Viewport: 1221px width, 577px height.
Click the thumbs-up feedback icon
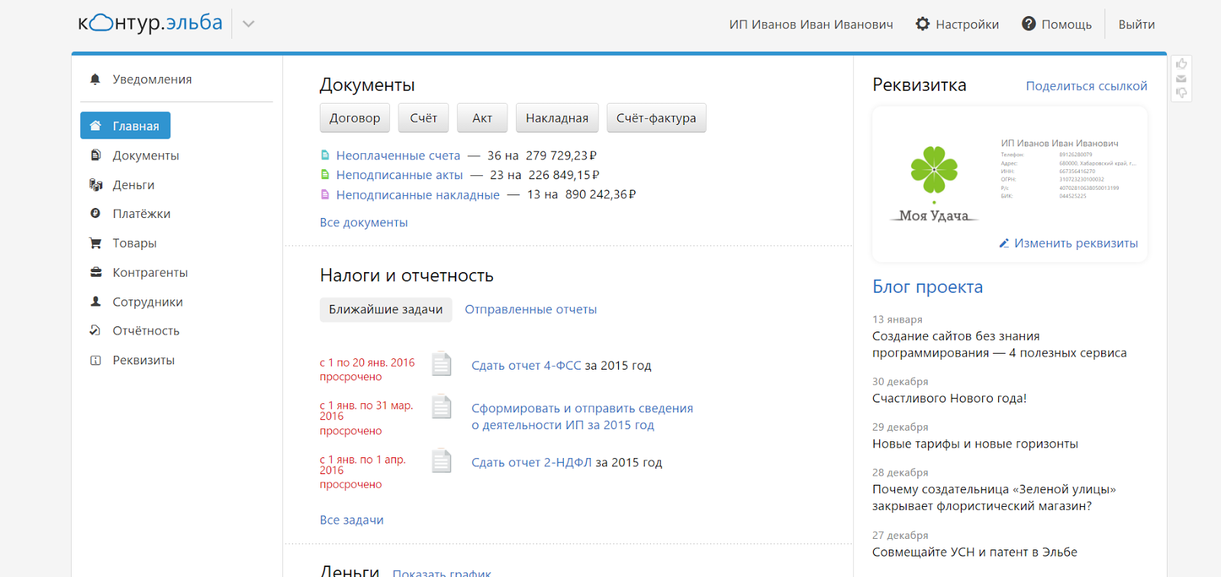[1181, 64]
